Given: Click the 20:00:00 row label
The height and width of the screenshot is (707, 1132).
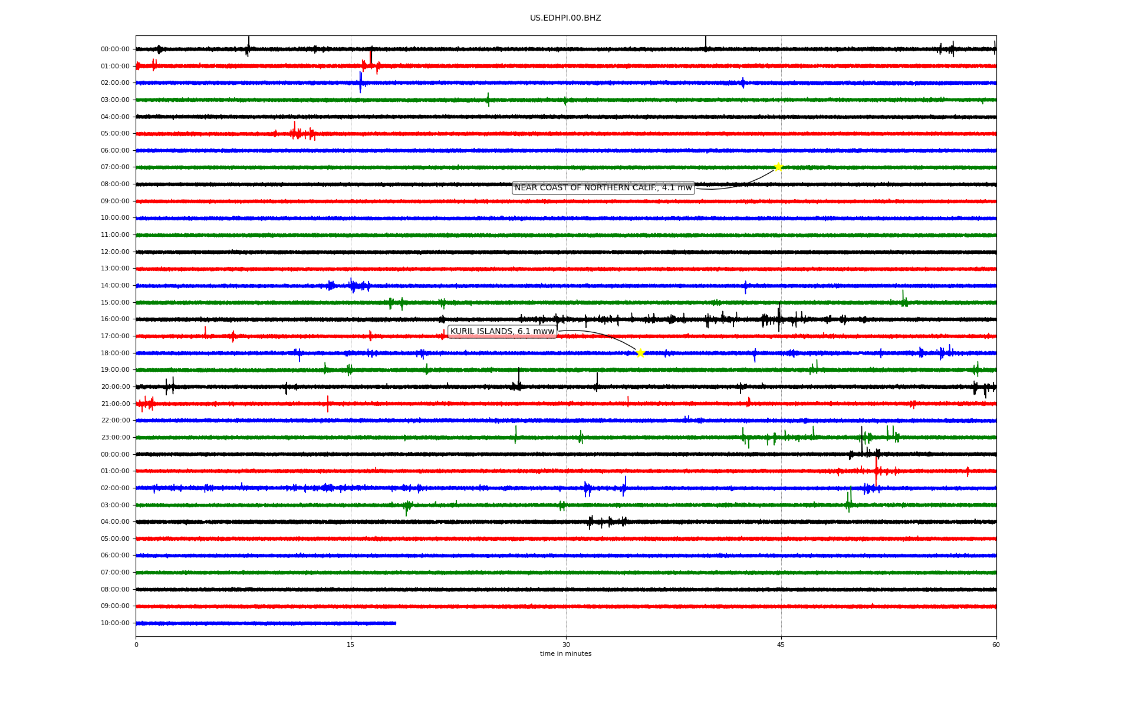Looking at the screenshot, I should point(115,386).
